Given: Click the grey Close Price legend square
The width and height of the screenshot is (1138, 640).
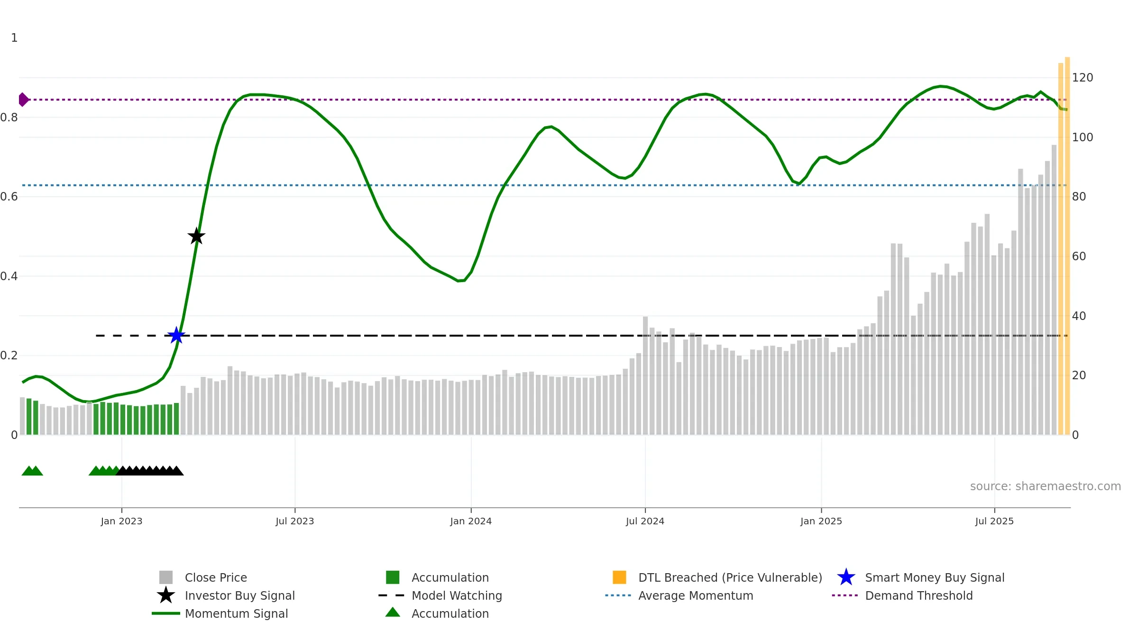Looking at the screenshot, I should click(x=166, y=577).
